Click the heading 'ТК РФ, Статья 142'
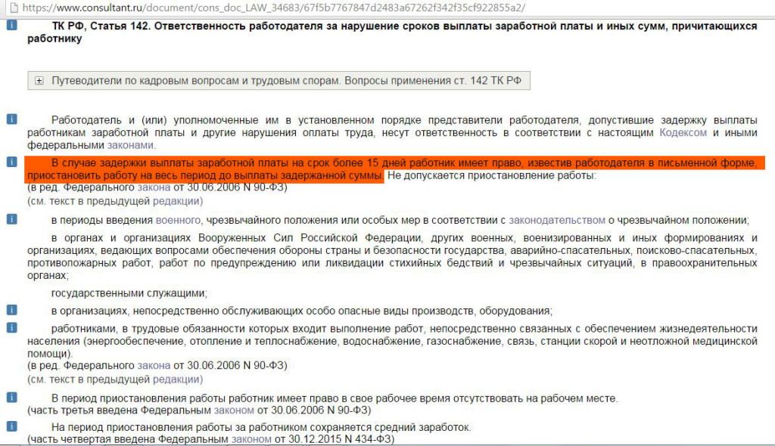775x446 pixels. click(101, 26)
